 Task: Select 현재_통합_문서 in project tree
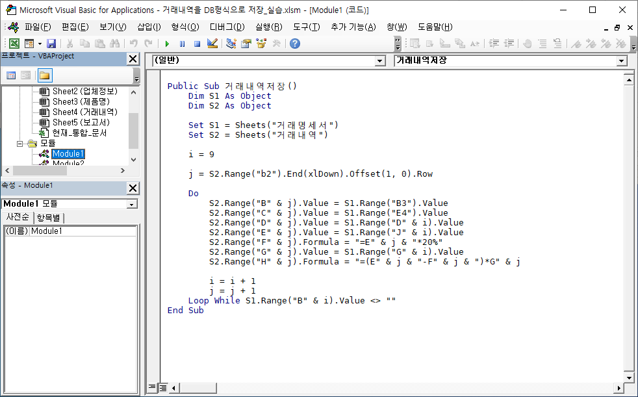(79, 133)
